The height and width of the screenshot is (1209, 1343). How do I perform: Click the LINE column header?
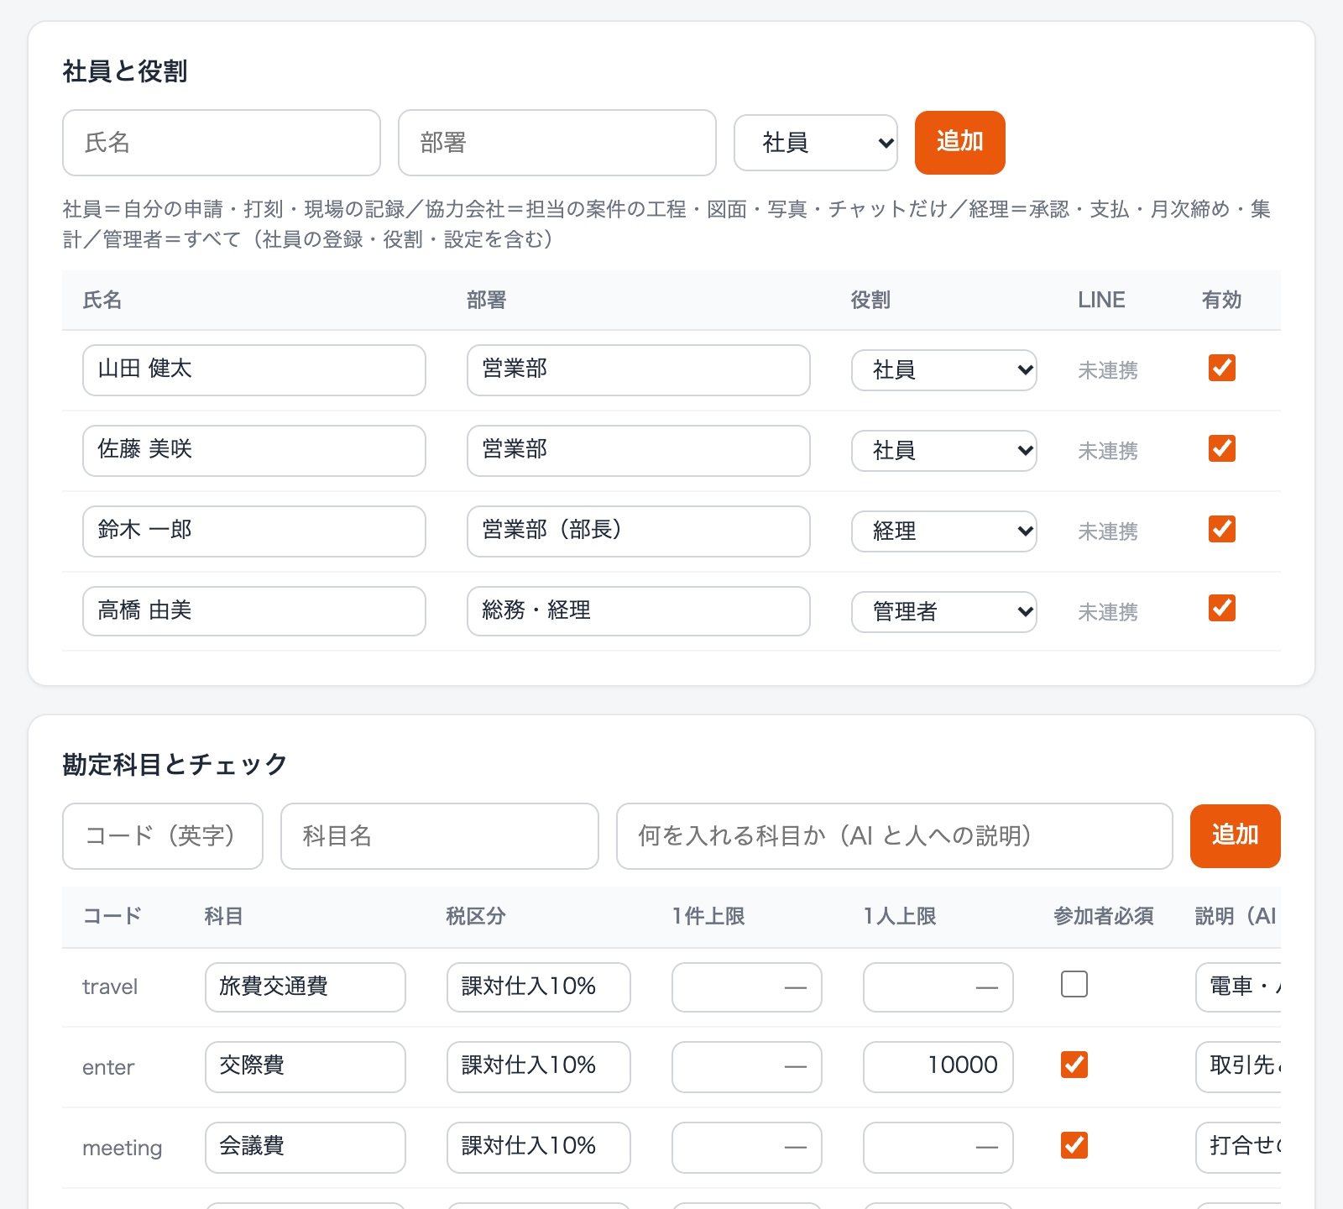pos(1101,300)
